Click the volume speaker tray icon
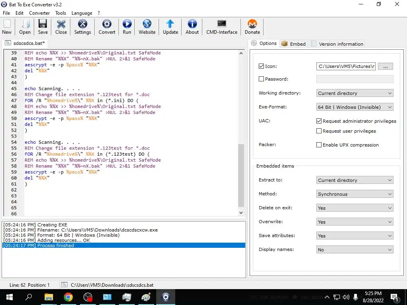 346,297
